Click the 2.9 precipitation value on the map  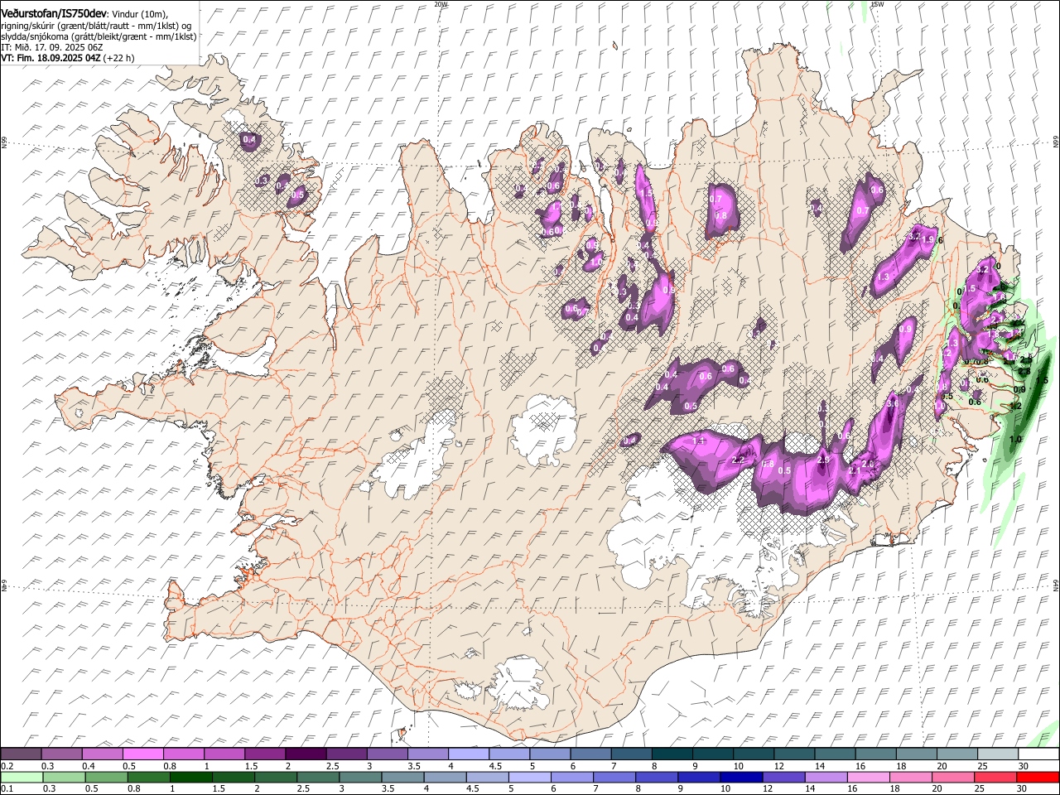click(x=823, y=460)
